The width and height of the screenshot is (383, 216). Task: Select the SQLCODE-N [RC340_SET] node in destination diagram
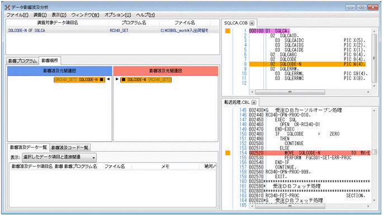pos(146,80)
